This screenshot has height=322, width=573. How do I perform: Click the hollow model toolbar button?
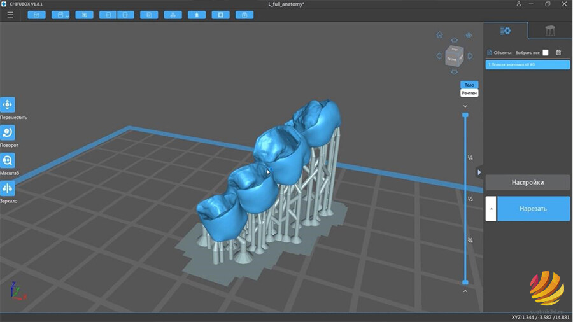(197, 15)
